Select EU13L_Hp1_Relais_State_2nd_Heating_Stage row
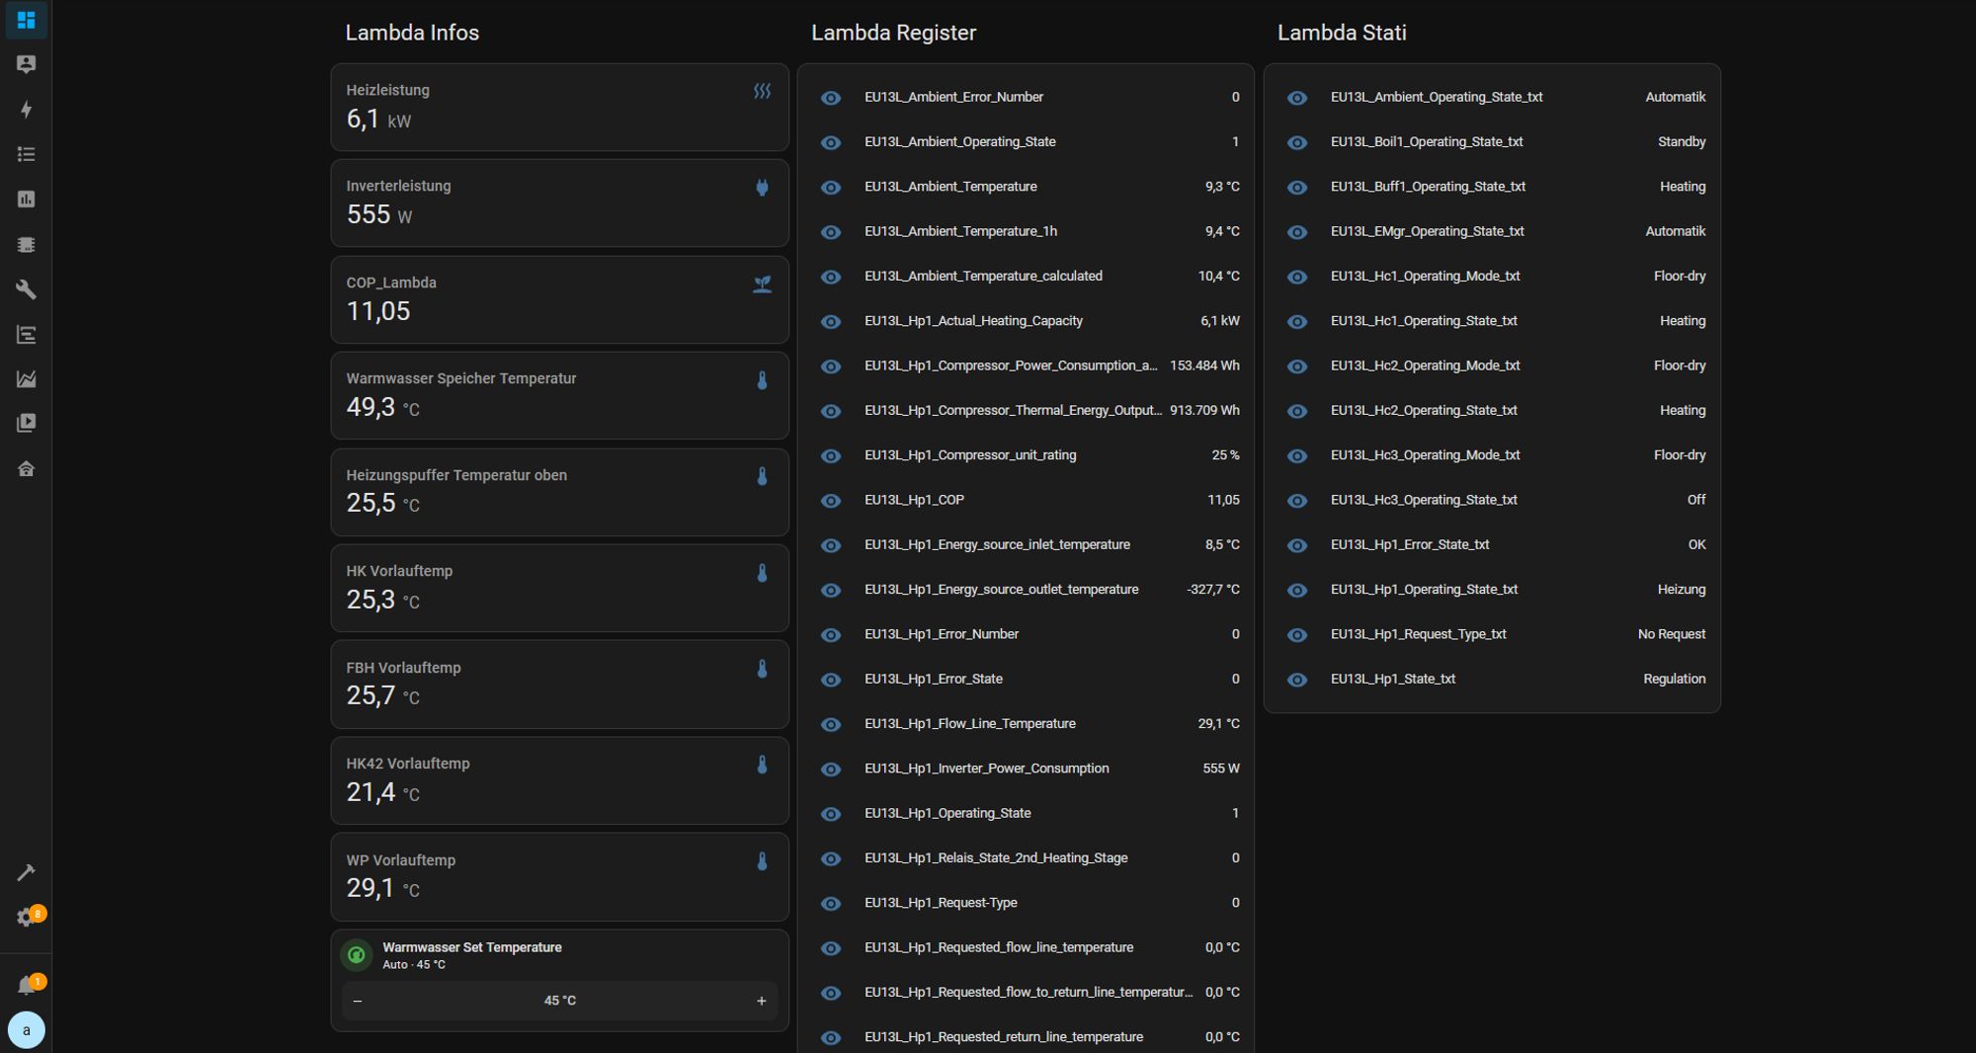The image size is (1976, 1053). 1026,858
